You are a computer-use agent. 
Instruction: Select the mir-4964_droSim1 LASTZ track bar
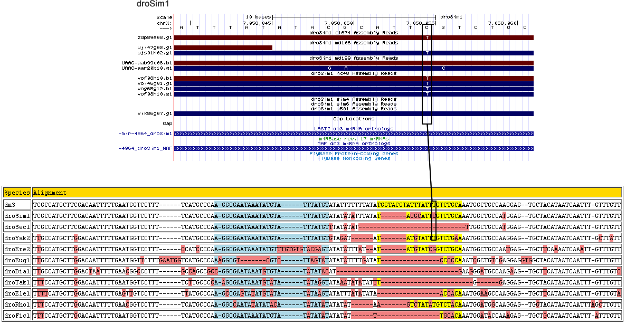pos(354,134)
